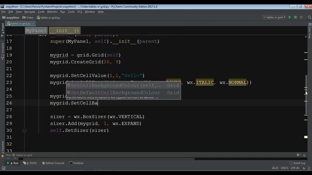Change line separator CRLF in status bar
Viewport: 312px width, 175px height.
(284, 168)
